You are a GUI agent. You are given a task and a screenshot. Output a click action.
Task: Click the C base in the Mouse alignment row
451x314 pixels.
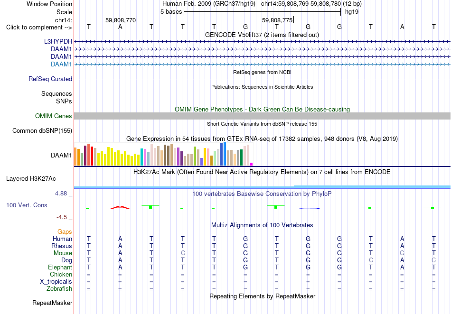point(183,253)
